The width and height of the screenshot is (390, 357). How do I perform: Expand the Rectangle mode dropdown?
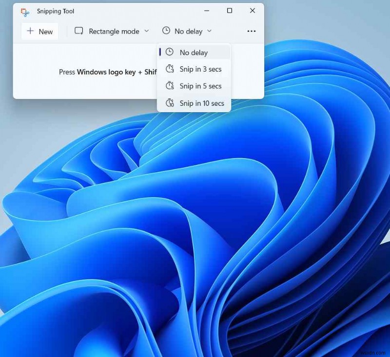point(146,31)
